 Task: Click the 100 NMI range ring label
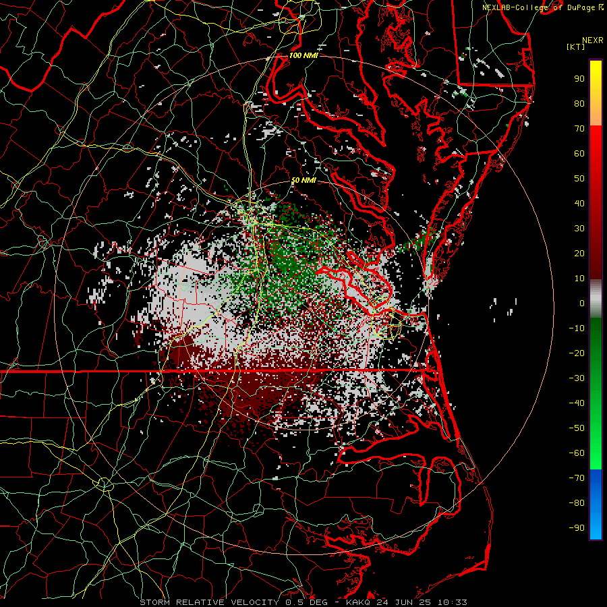303,55
